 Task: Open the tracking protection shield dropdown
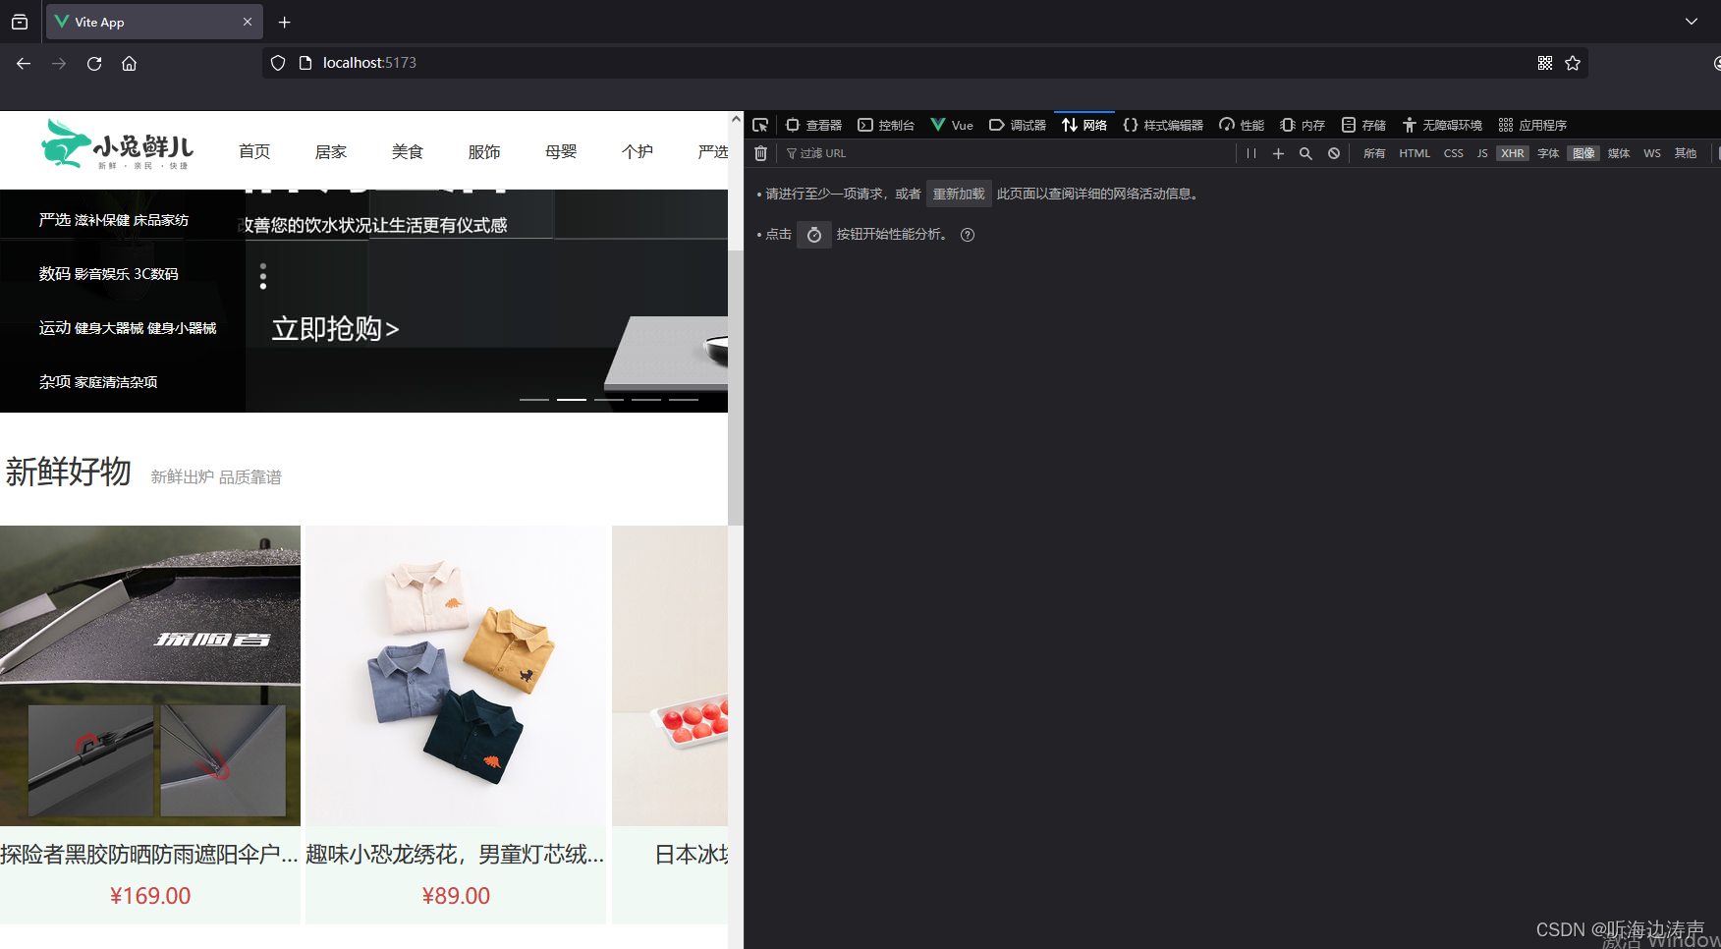click(x=278, y=62)
